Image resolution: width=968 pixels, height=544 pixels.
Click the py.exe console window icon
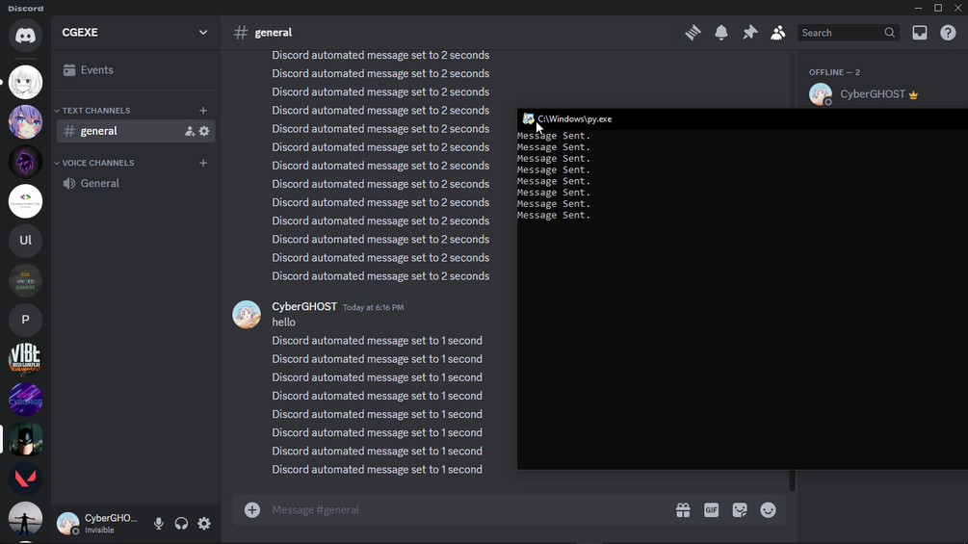(x=529, y=119)
